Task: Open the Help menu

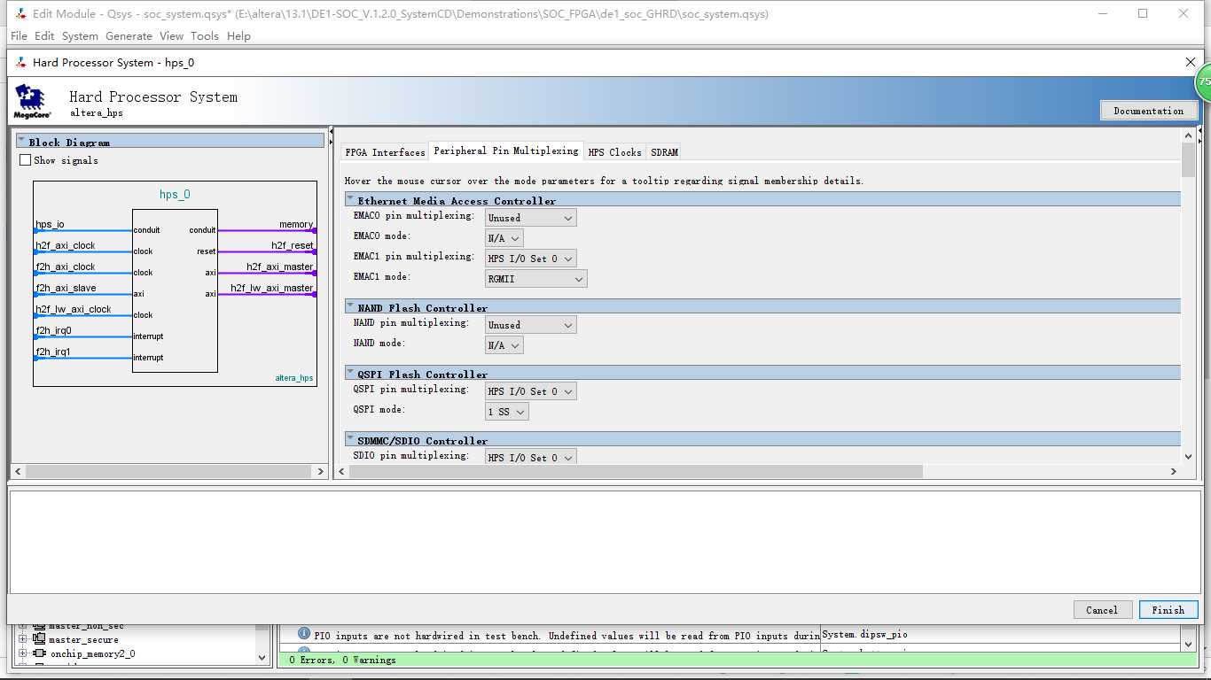Action: (x=238, y=36)
